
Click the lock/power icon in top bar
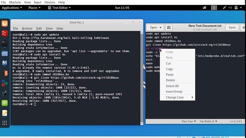click(x=236, y=8)
